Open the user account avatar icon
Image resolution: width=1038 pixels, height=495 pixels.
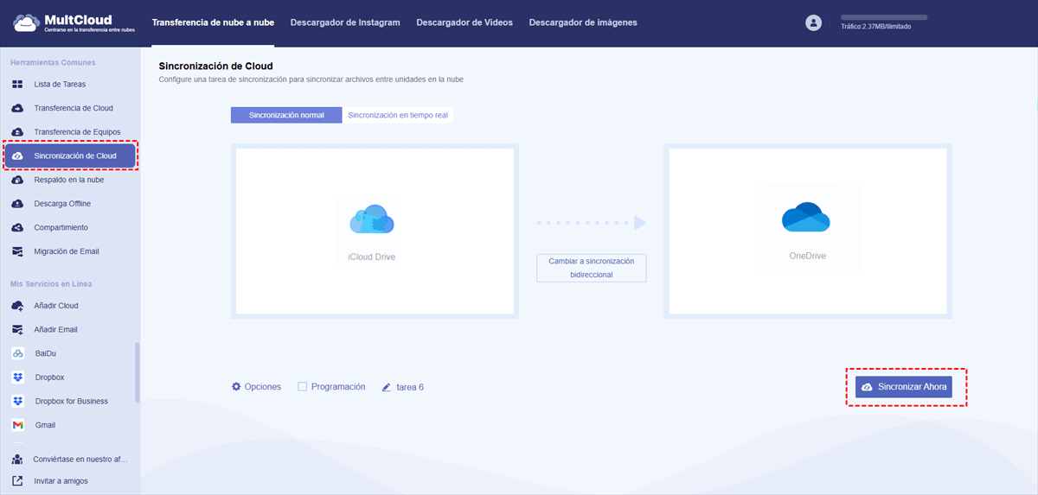pos(813,23)
